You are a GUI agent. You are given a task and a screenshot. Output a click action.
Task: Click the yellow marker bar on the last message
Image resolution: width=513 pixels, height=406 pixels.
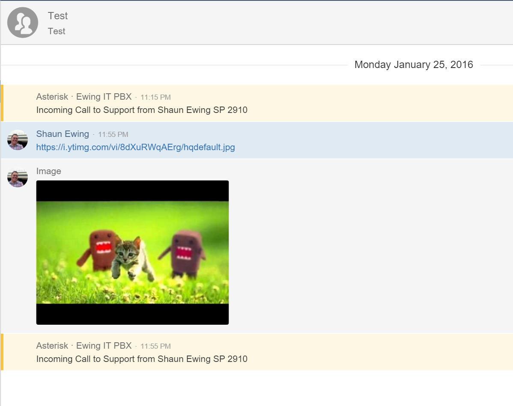pyautogui.click(x=2, y=352)
